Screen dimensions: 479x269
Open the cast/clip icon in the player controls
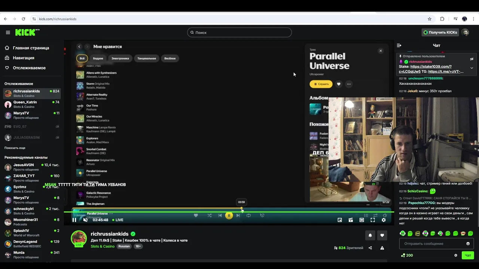351,220
